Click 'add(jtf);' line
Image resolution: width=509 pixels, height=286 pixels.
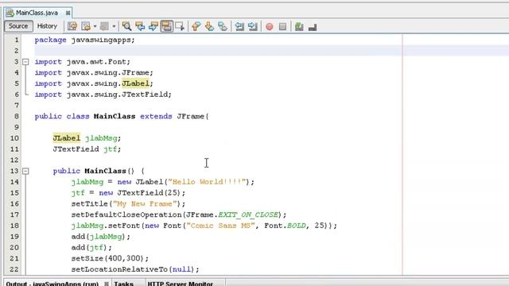click(x=91, y=247)
